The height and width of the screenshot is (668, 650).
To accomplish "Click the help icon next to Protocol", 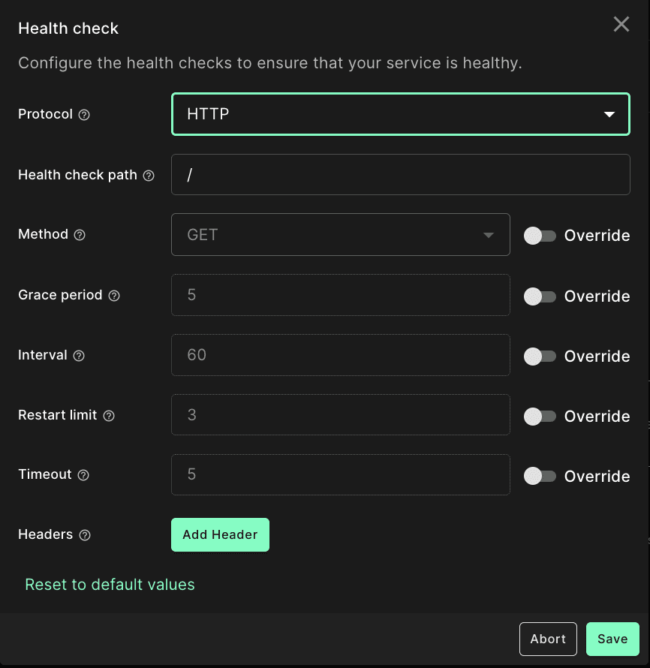I will (84, 115).
